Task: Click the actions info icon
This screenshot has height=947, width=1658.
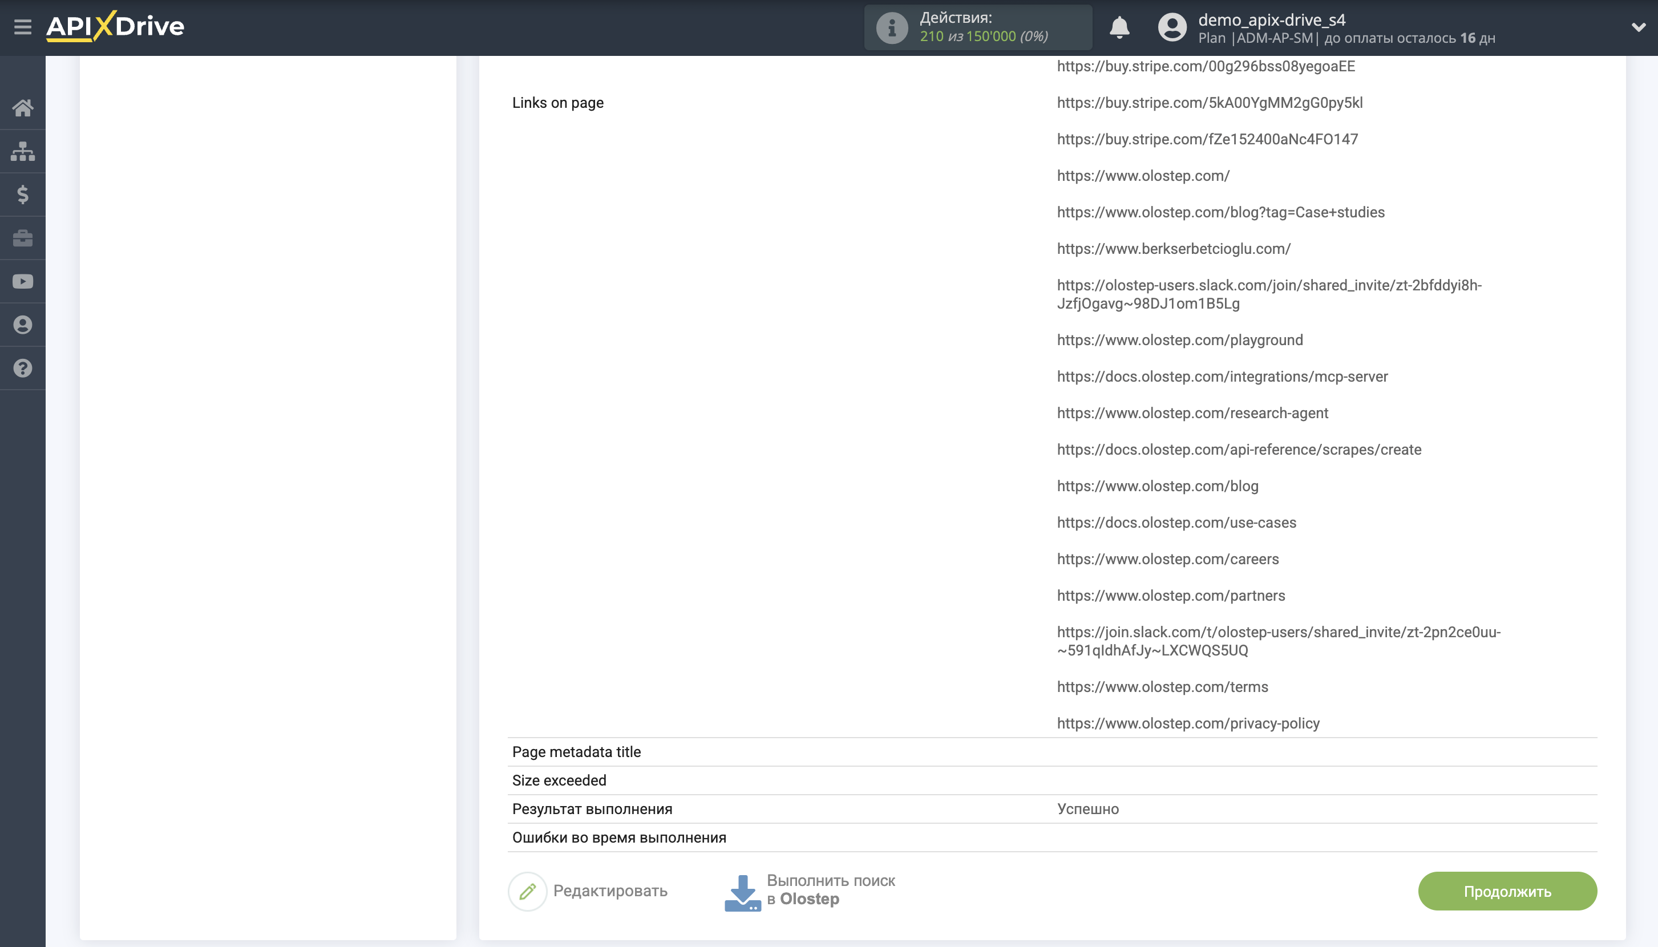Action: point(891,27)
